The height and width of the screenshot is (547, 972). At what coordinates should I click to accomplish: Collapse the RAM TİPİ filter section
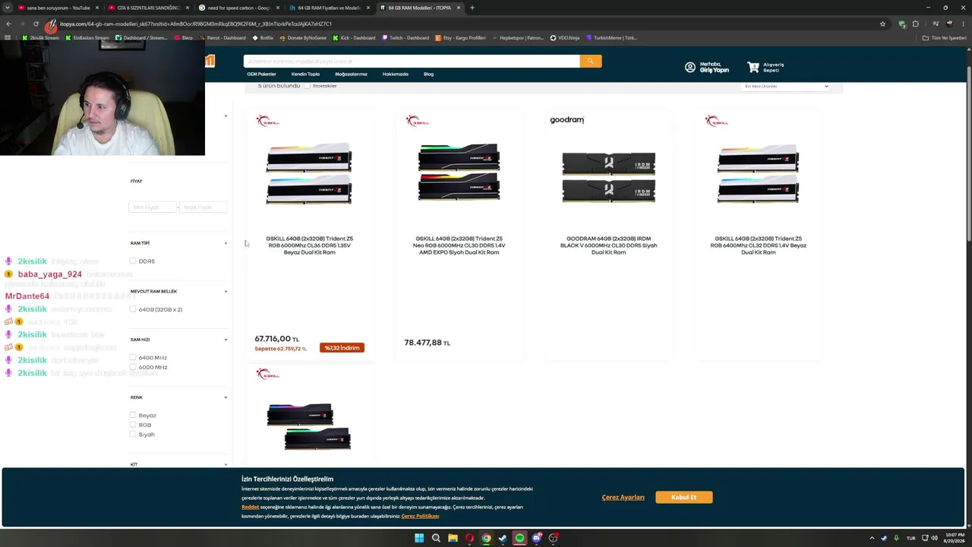[x=226, y=243]
